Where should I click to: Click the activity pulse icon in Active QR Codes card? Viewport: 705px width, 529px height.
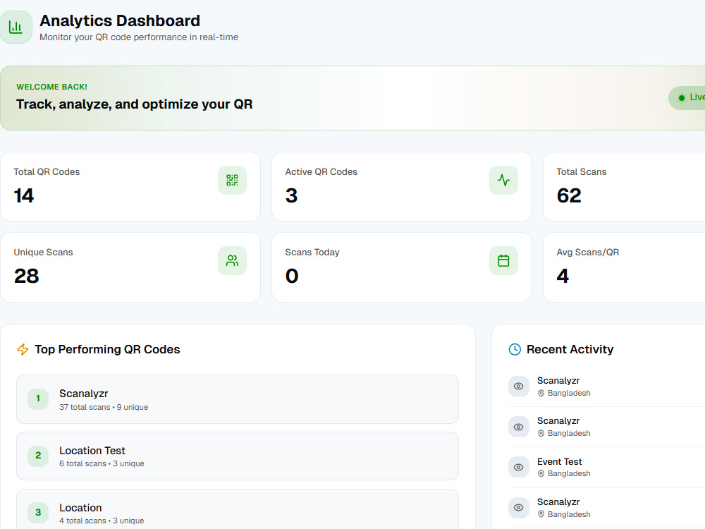[x=503, y=181]
